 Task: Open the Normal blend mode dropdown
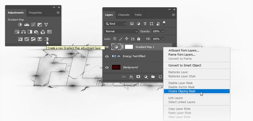(x=121, y=31)
